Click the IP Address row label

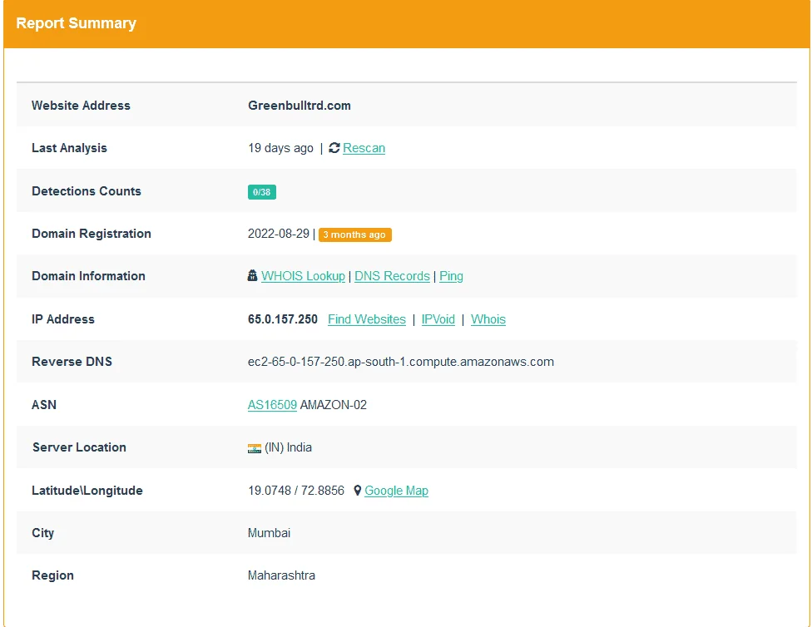coord(63,319)
